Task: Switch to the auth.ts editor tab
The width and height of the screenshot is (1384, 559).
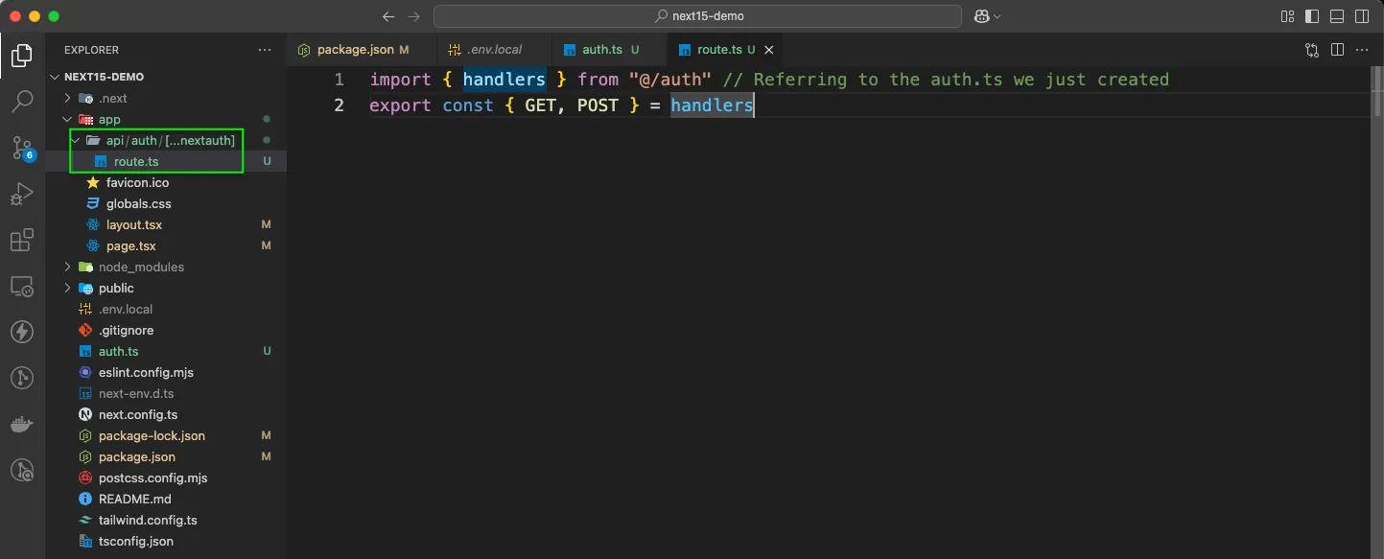Action: (609, 50)
